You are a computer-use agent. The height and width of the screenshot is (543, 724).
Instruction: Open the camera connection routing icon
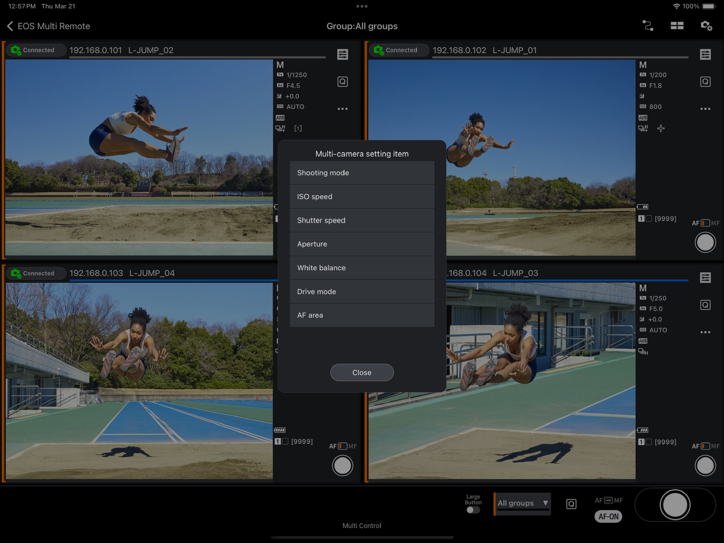click(x=648, y=26)
